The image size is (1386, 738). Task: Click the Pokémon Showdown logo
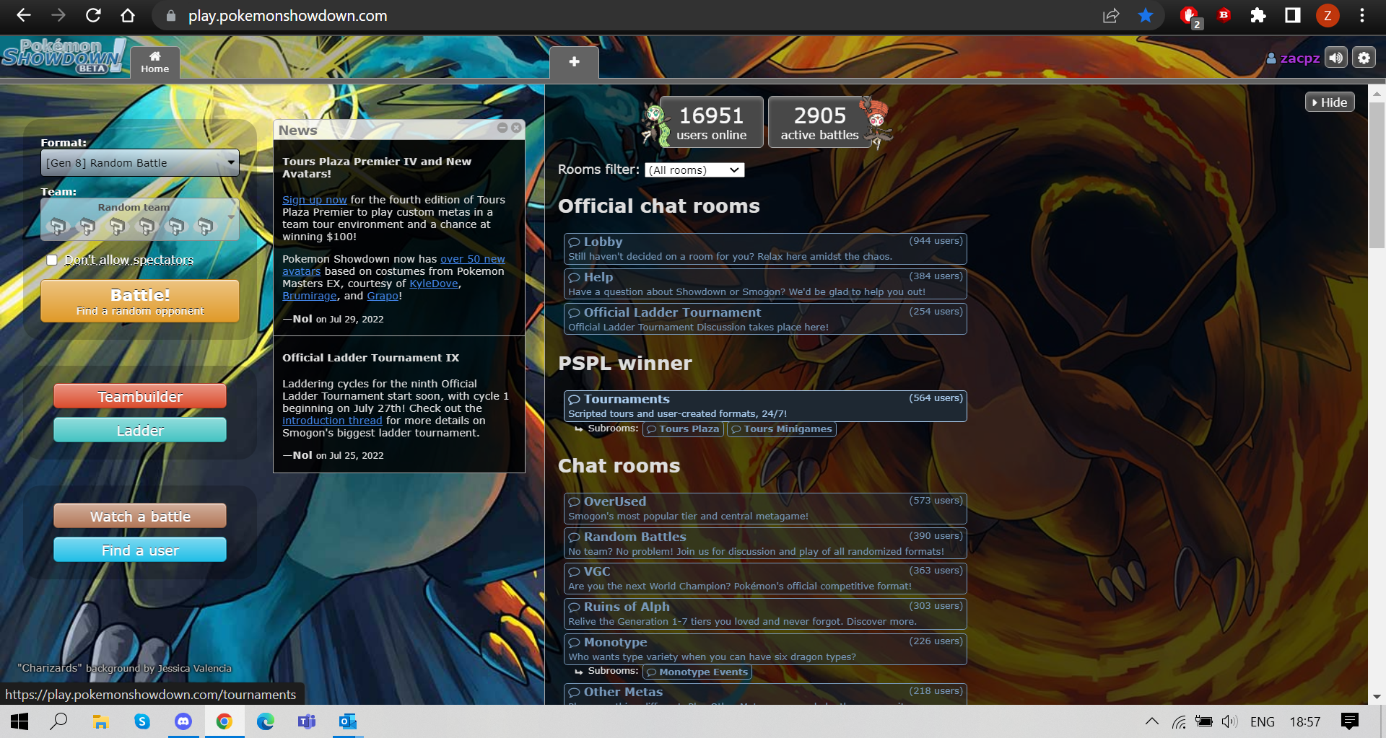pos(64,56)
